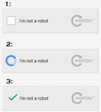This screenshot has height=112, width=101.
Task: Click the TM mark in the third reCAPTCHA logo
Action: pyautogui.click(x=93, y=97)
